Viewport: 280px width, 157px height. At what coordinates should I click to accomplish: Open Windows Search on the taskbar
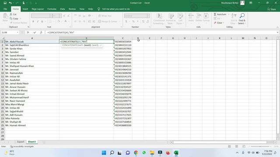[x=112, y=153]
